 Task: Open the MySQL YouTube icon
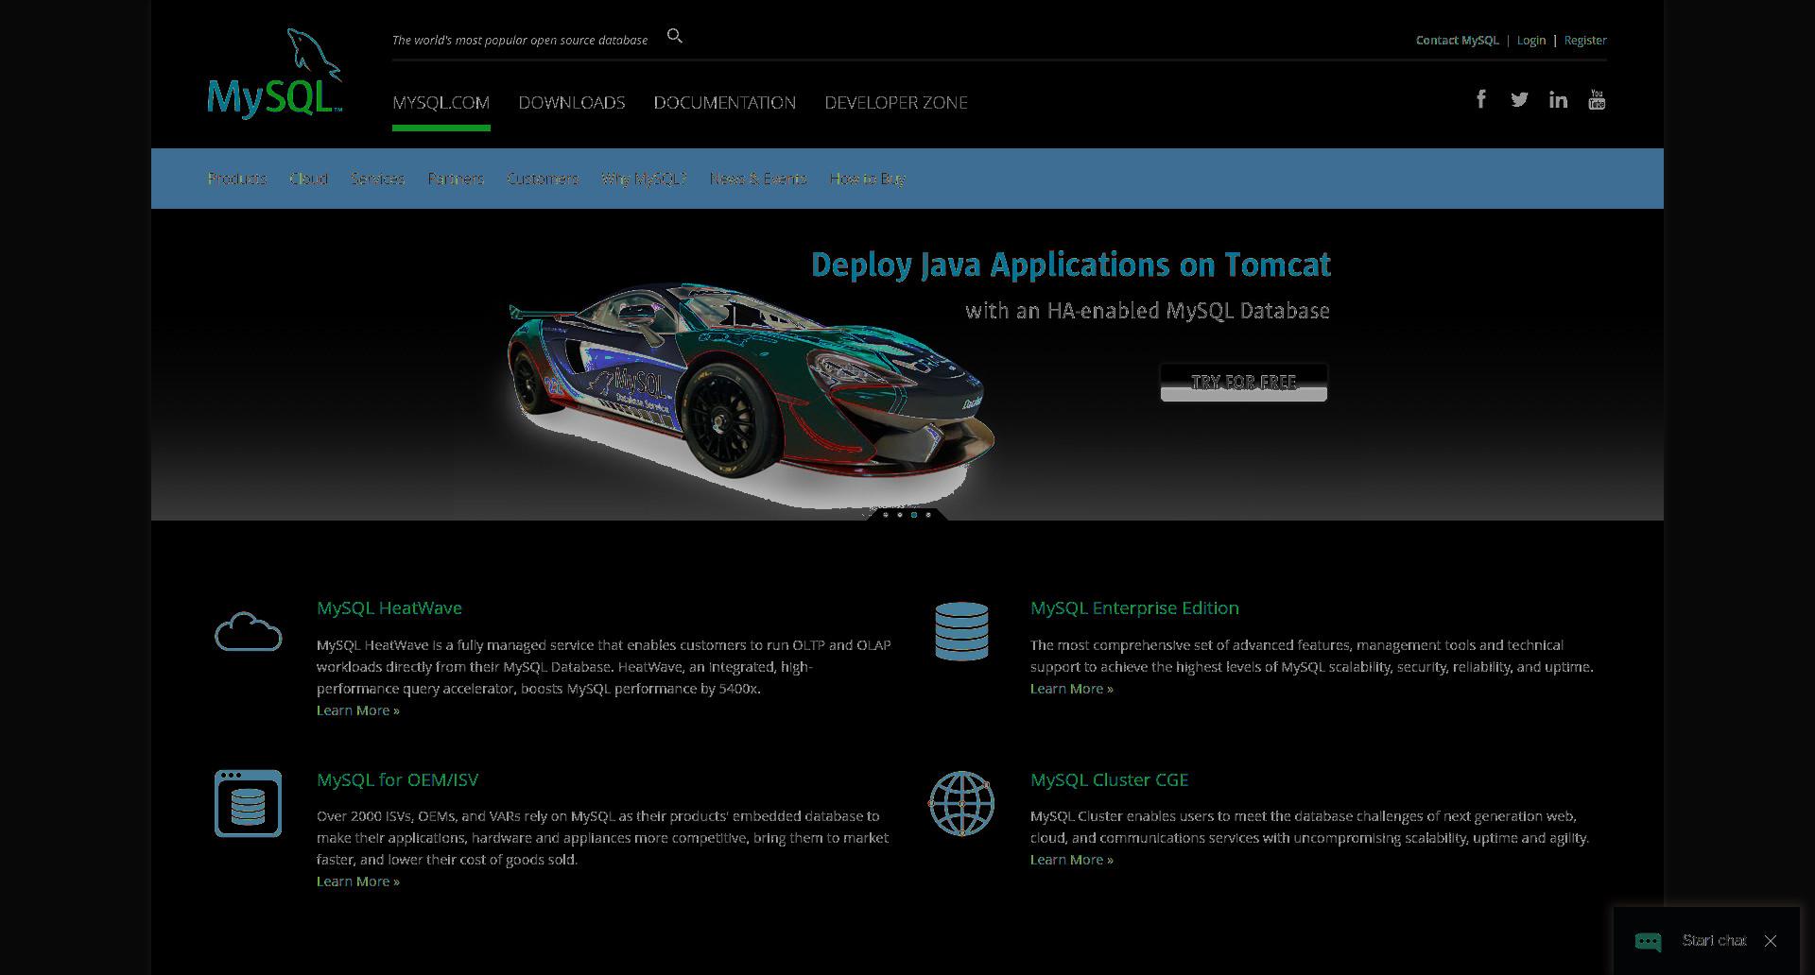(x=1597, y=99)
